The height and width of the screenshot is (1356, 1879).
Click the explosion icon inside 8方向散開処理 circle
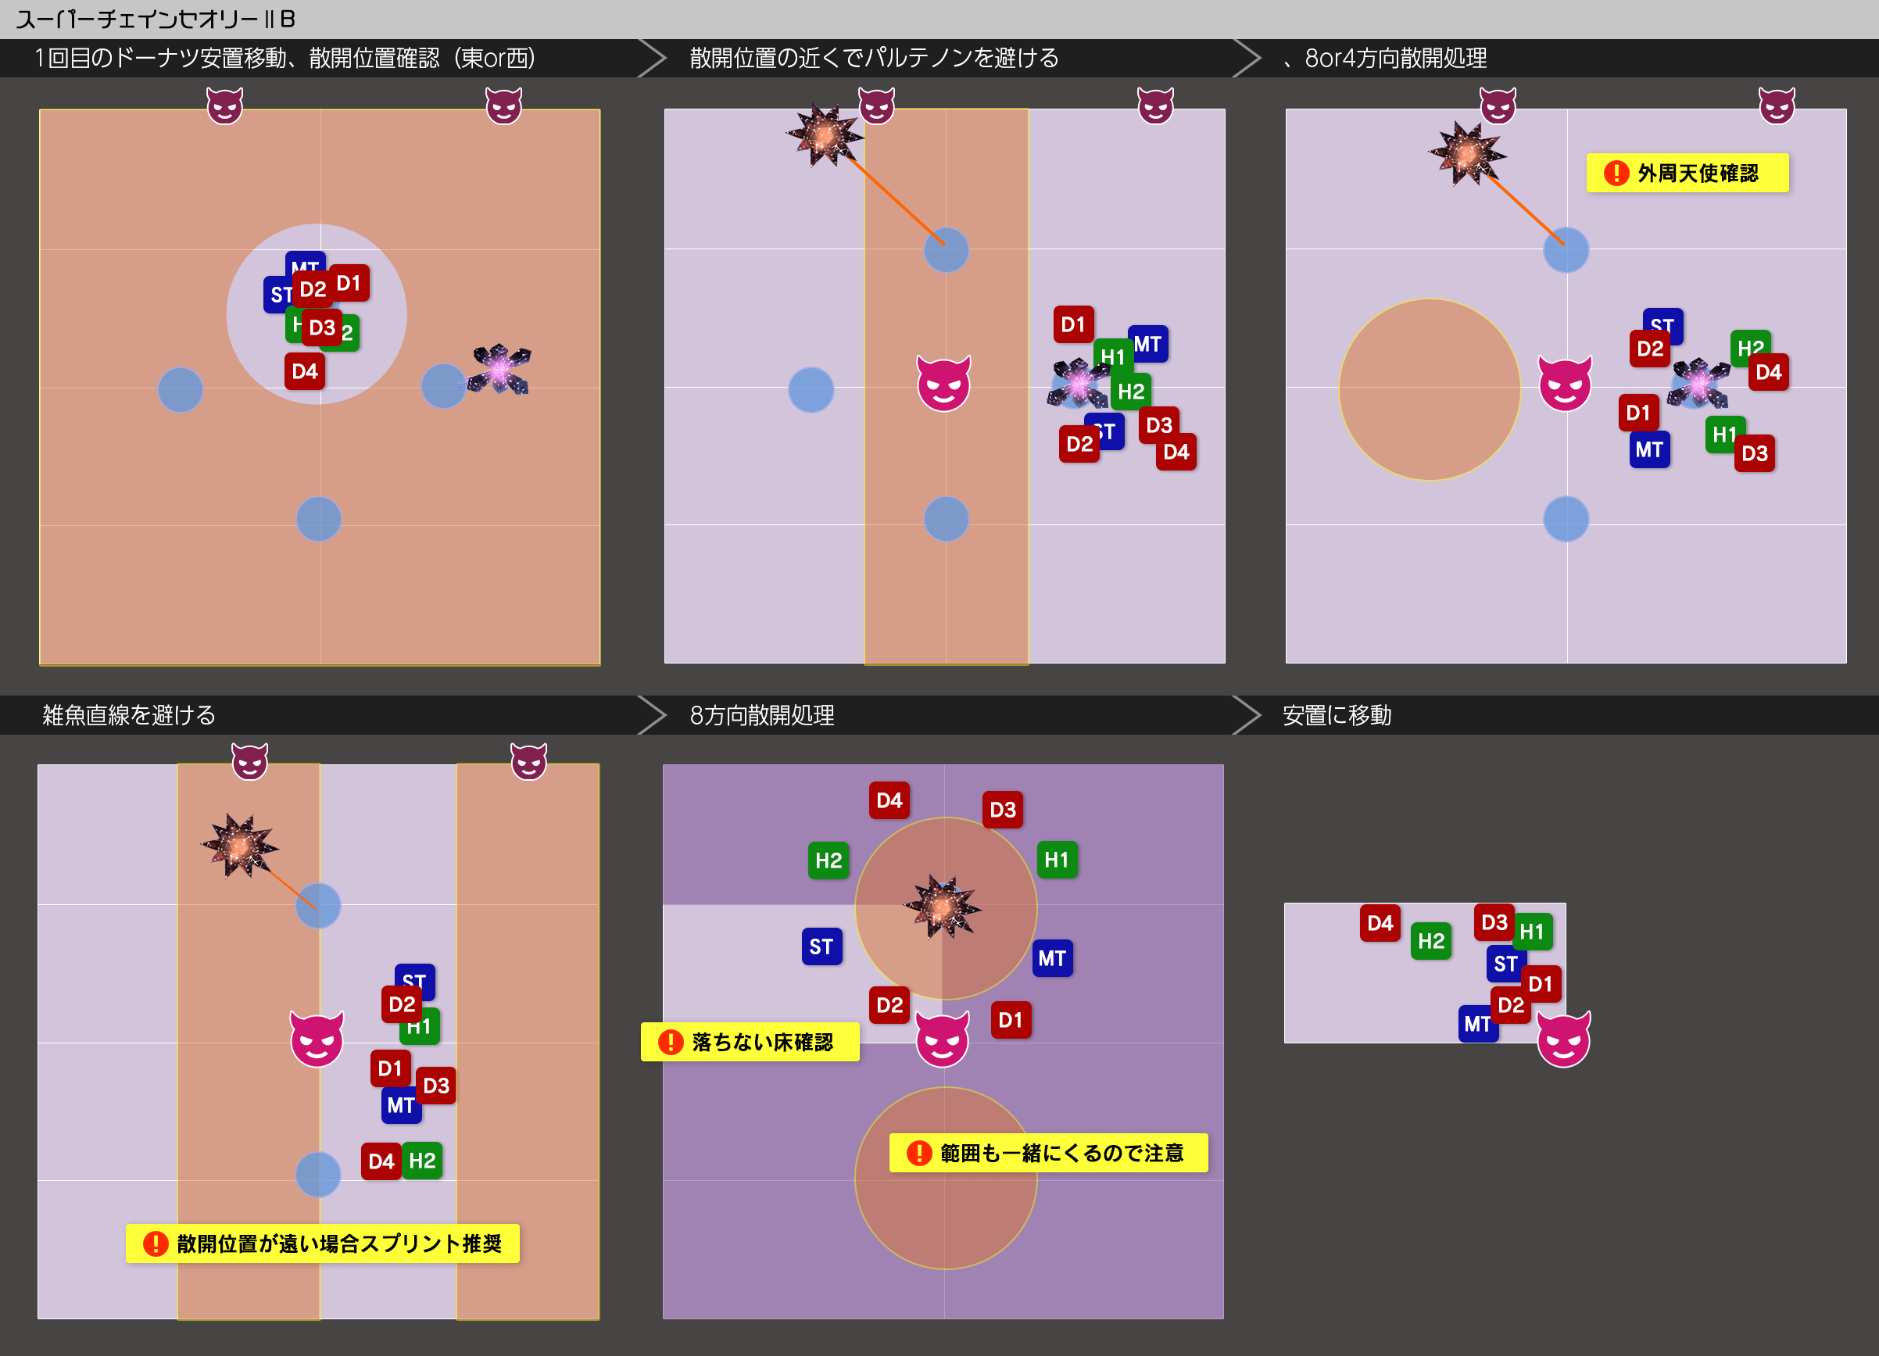[943, 906]
